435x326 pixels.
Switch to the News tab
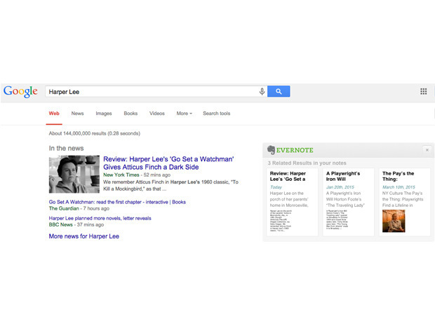coord(77,114)
